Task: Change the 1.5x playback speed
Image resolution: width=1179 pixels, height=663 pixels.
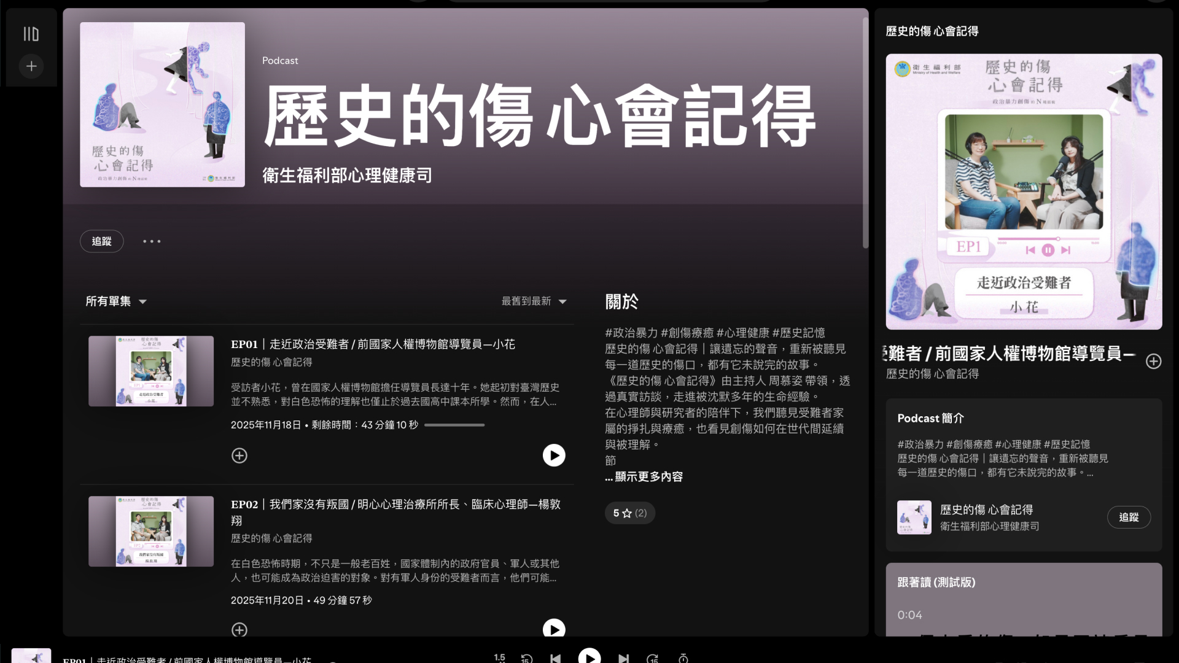Action: pyautogui.click(x=499, y=658)
